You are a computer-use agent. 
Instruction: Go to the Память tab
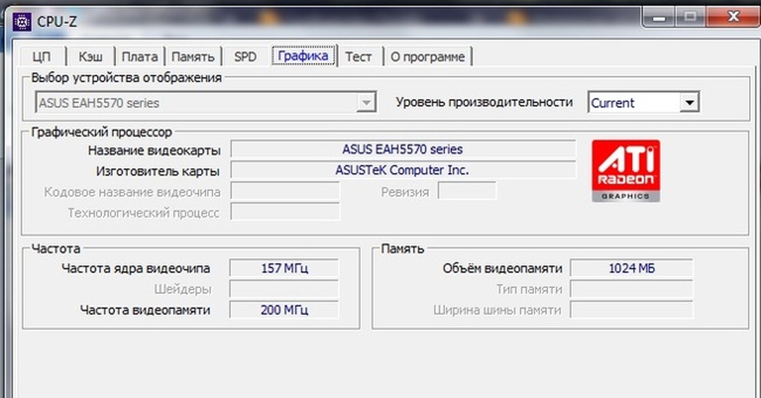pyautogui.click(x=193, y=56)
